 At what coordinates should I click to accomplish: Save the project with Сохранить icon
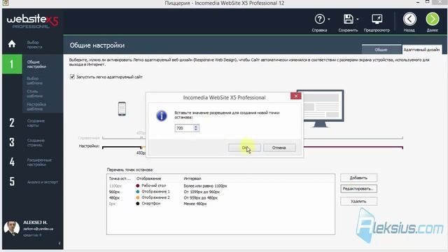[349, 20]
